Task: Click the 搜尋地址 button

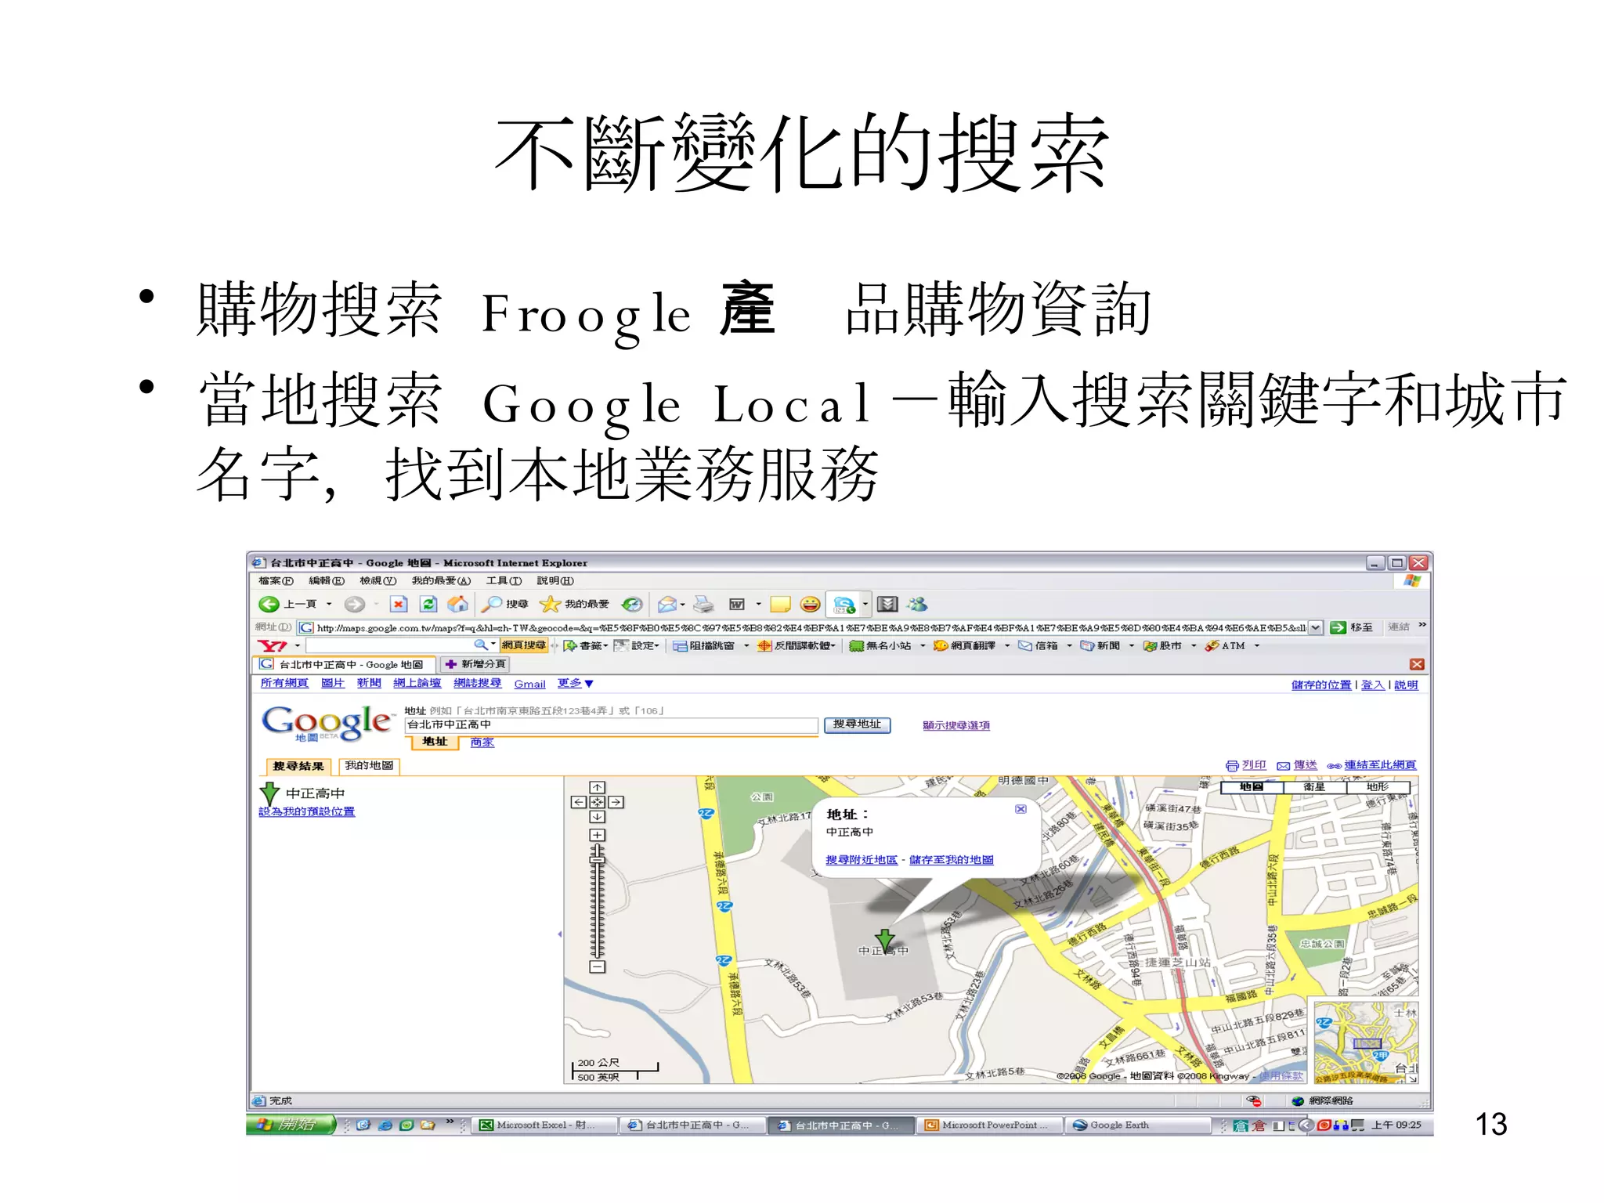Action: coord(857,724)
